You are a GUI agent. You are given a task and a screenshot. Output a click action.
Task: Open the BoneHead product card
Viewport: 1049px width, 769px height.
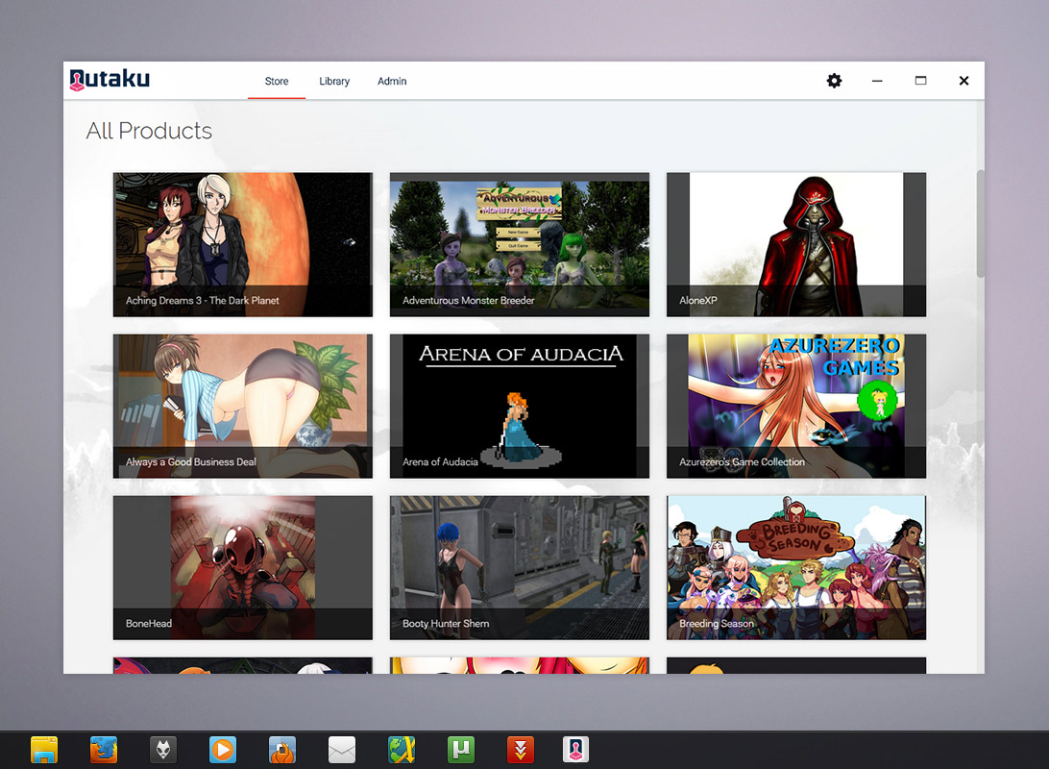click(x=243, y=567)
